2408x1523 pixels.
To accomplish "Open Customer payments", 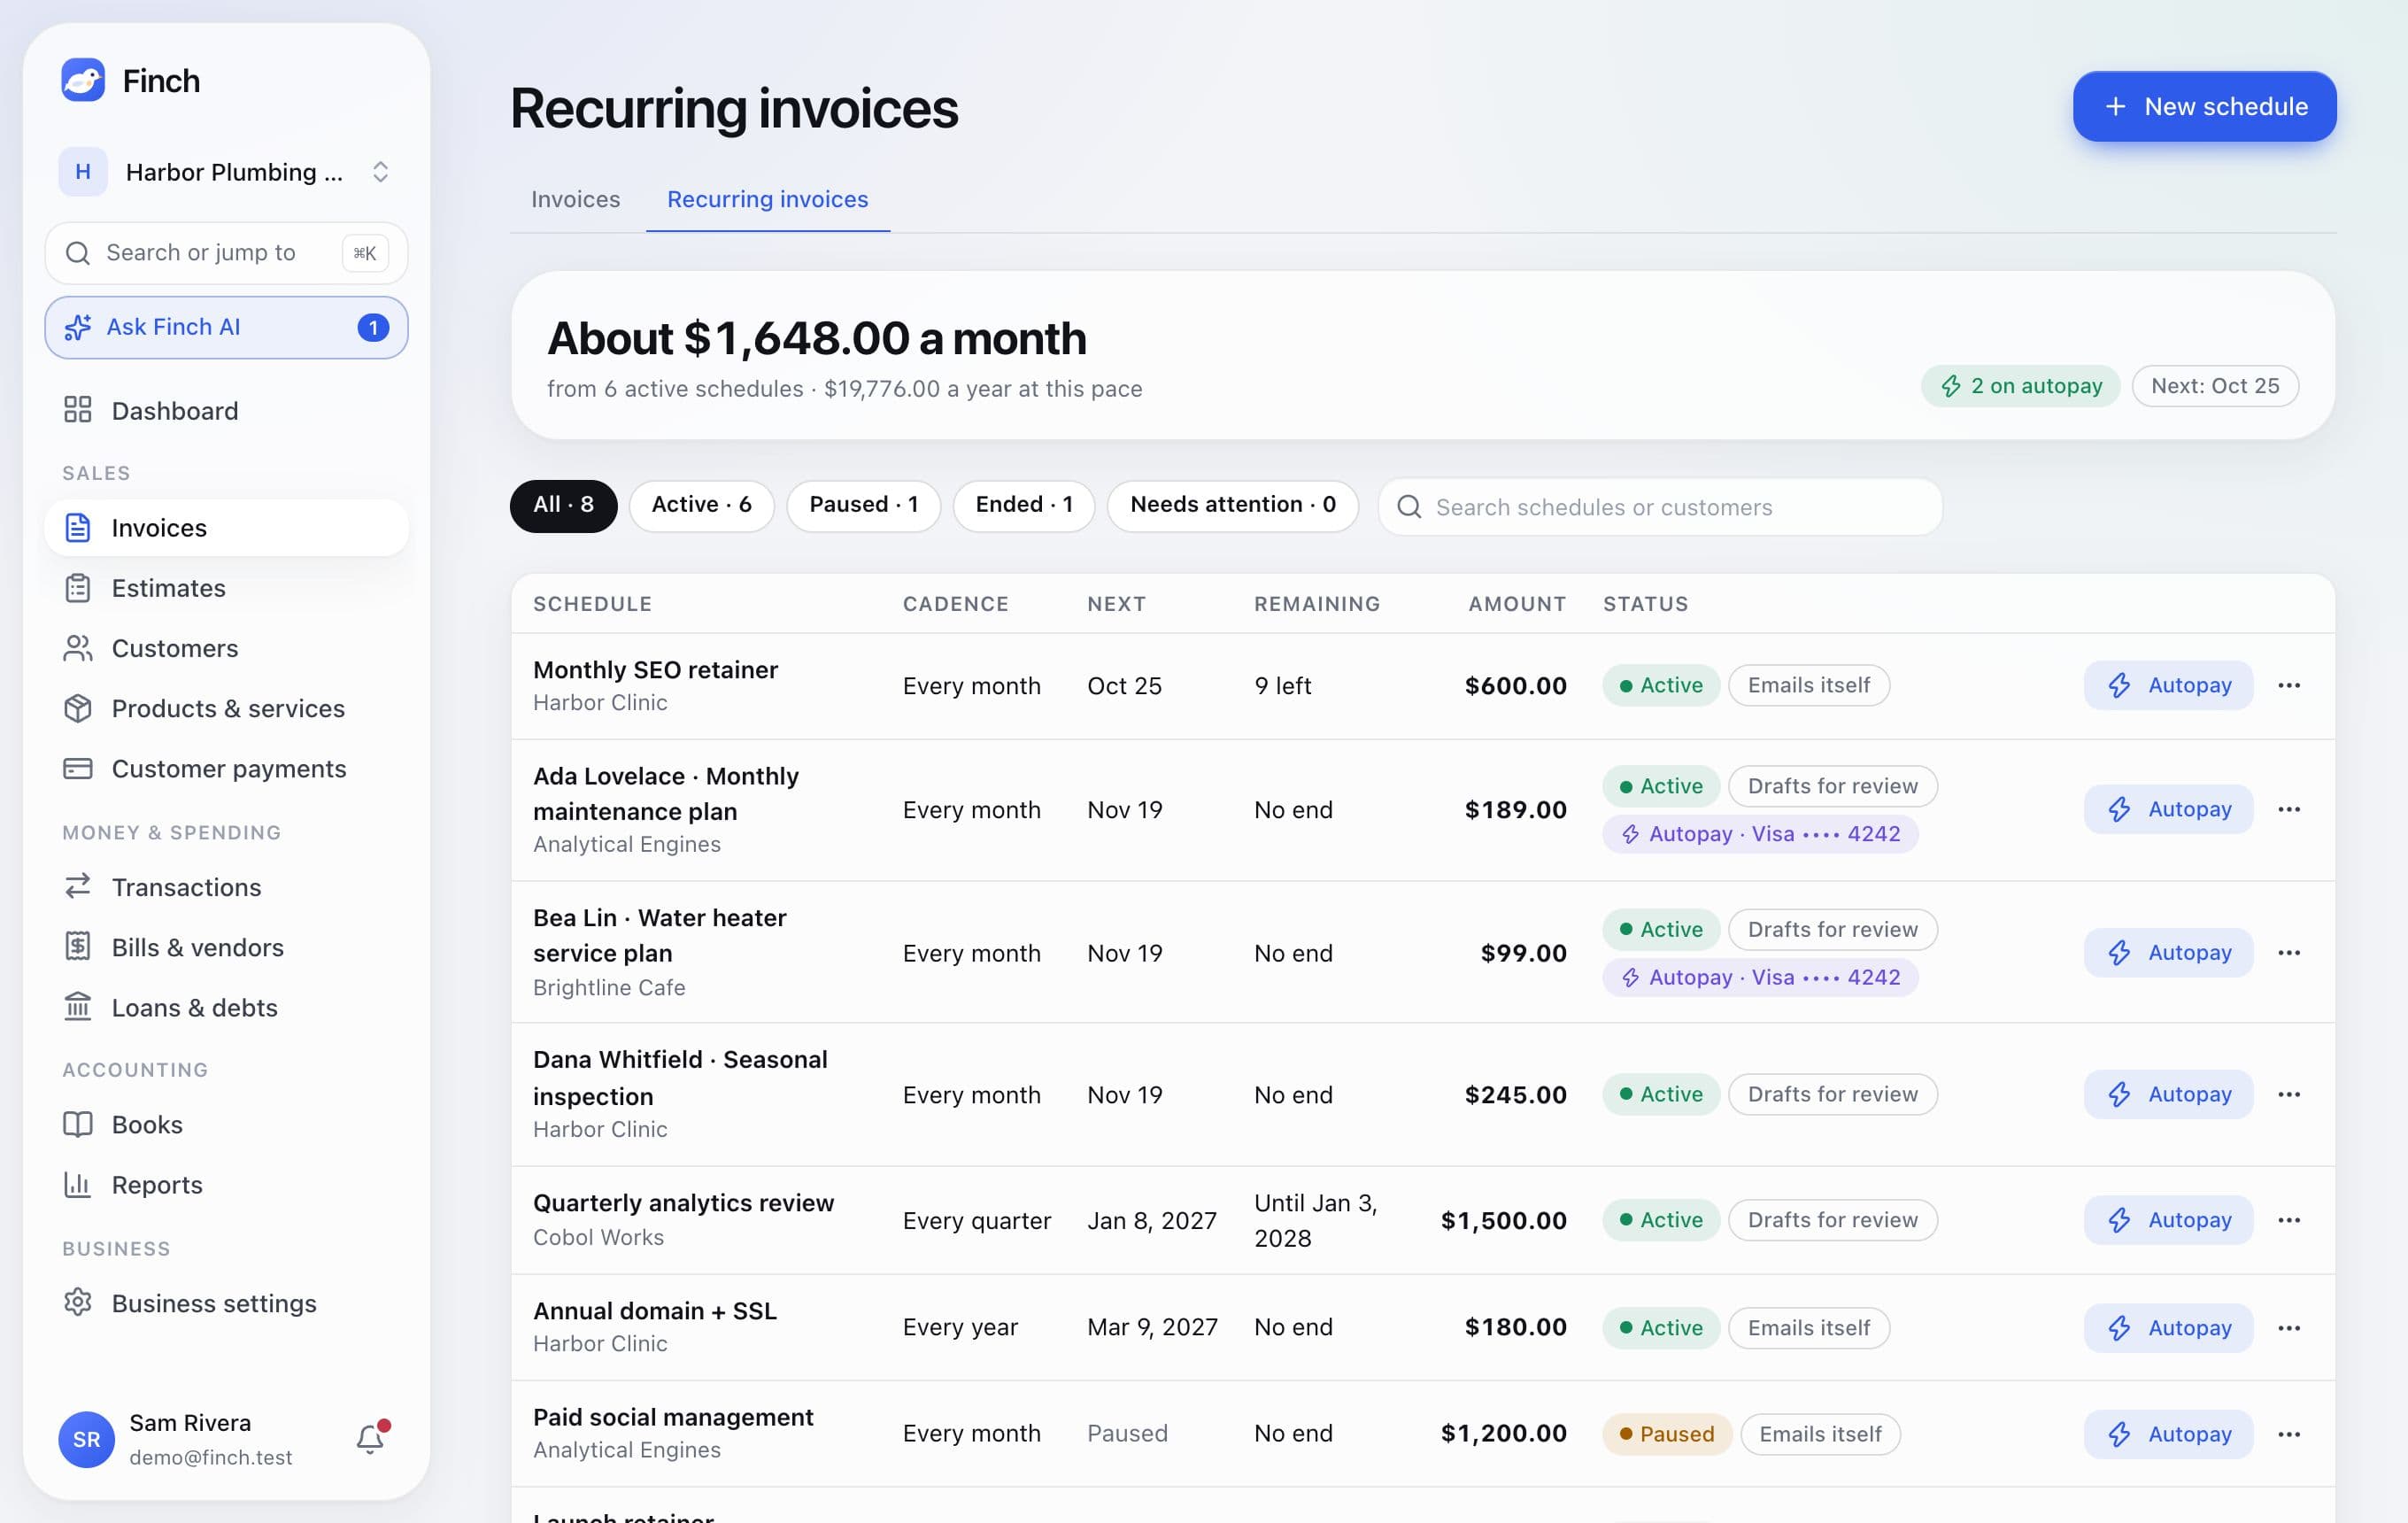I will click(226, 768).
